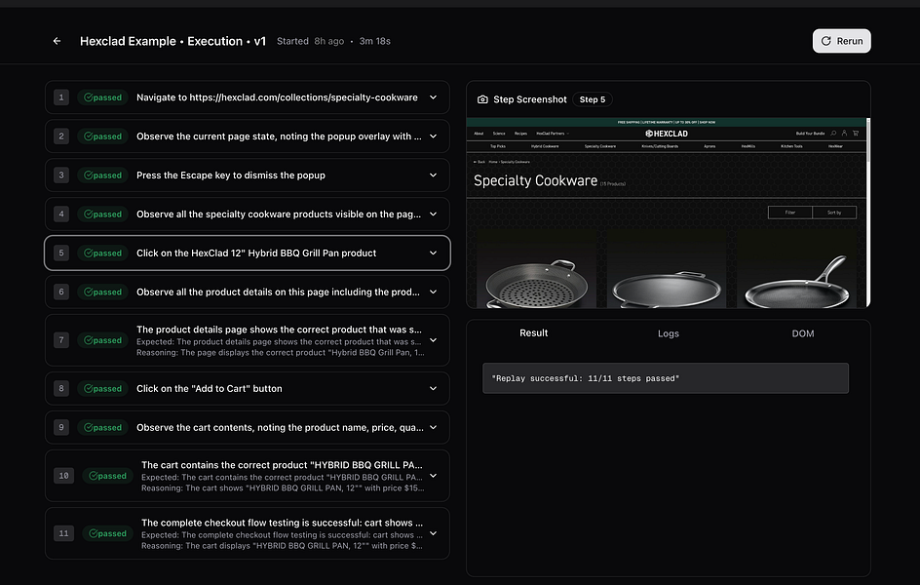
Task: Switch to the DOM tab
Action: tap(803, 333)
